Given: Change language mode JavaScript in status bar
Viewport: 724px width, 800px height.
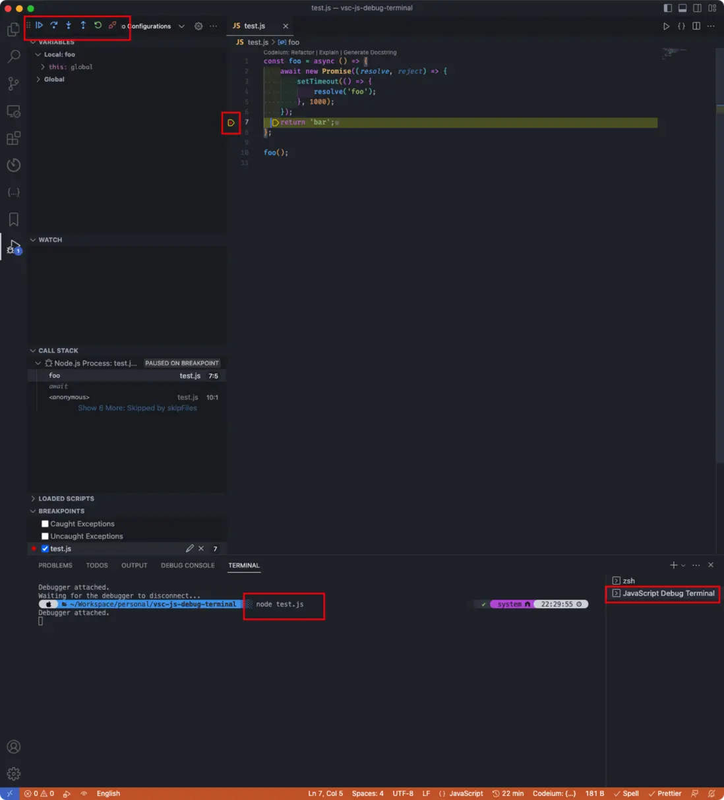Looking at the screenshot, I should coord(466,793).
